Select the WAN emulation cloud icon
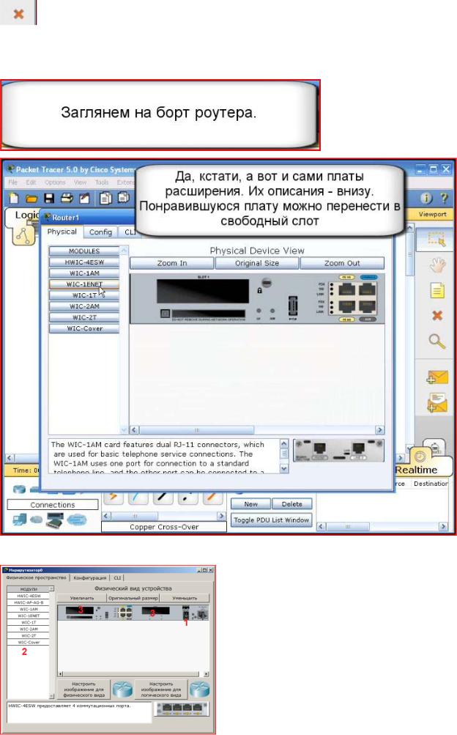Viewport: 457px width, 735px height. [77, 520]
